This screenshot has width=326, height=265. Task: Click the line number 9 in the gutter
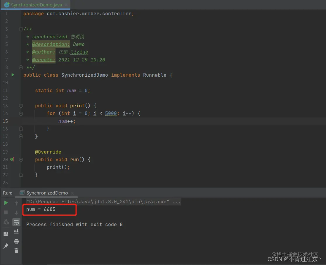(x=6, y=75)
